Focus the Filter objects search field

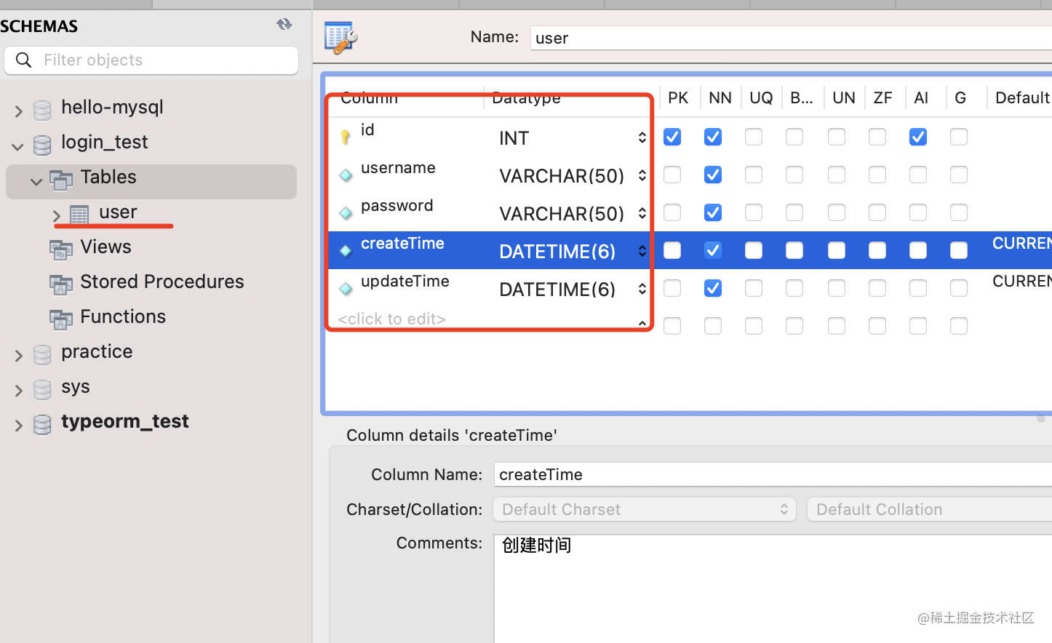[151, 60]
